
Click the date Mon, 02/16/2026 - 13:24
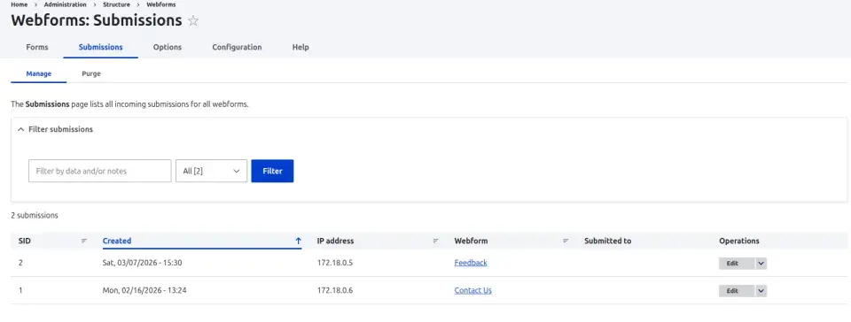(144, 291)
